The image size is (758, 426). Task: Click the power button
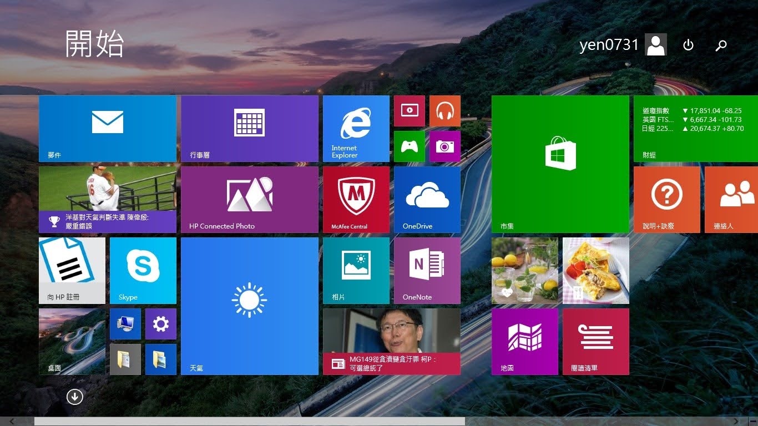tap(688, 45)
